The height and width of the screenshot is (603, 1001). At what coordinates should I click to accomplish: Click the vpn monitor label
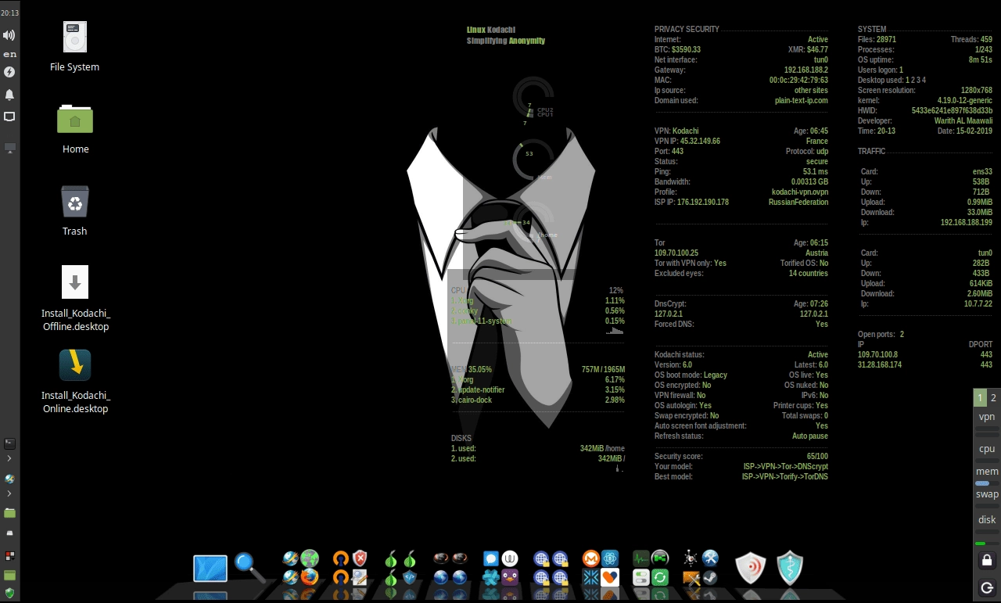(x=987, y=417)
